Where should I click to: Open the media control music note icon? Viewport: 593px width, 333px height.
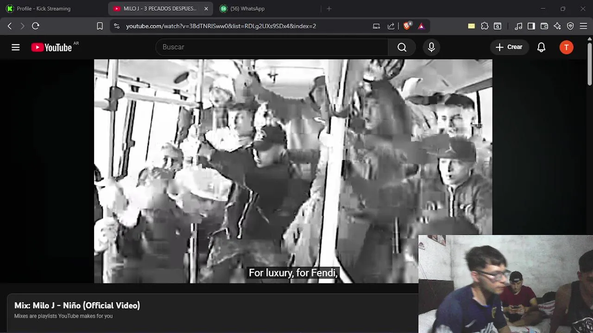pyautogui.click(x=518, y=26)
